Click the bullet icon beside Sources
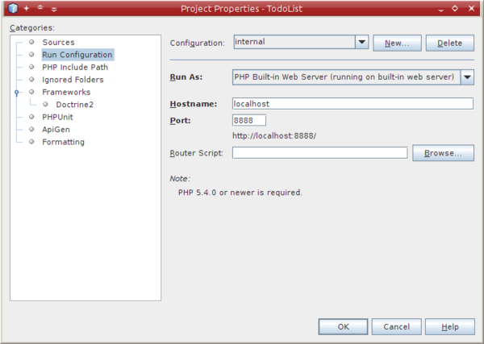484x344 pixels. [x=32, y=42]
